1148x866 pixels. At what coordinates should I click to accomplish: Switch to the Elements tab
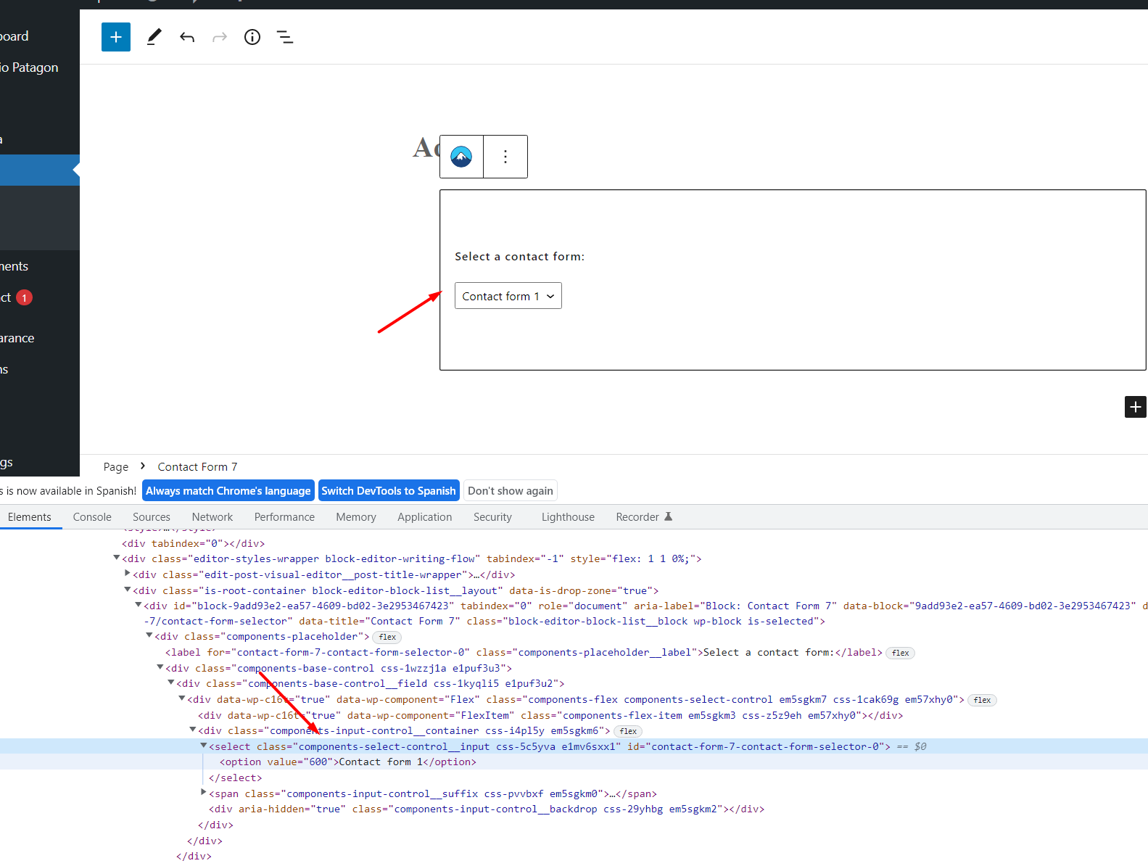(30, 517)
